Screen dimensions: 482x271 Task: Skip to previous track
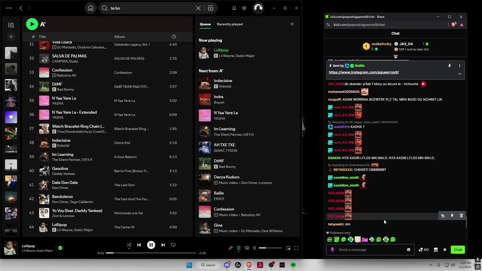(139, 245)
